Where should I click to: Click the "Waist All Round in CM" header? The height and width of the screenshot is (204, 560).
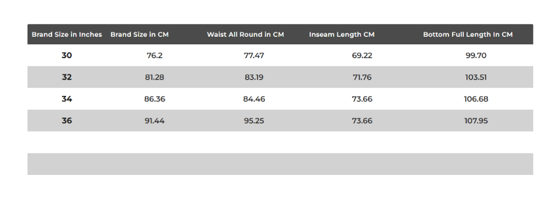point(245,35)
